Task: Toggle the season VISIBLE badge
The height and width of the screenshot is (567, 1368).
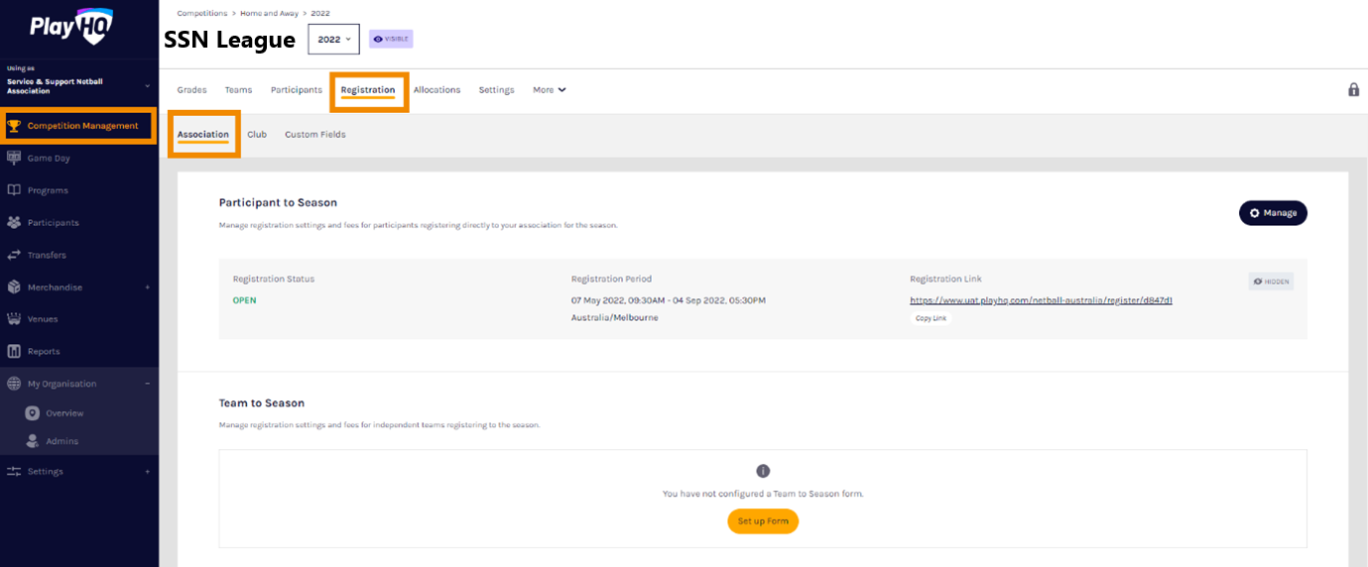Action: [391, 39]
